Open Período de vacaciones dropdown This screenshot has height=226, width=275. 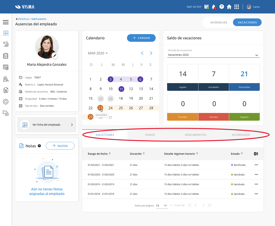tap(213, 55)
